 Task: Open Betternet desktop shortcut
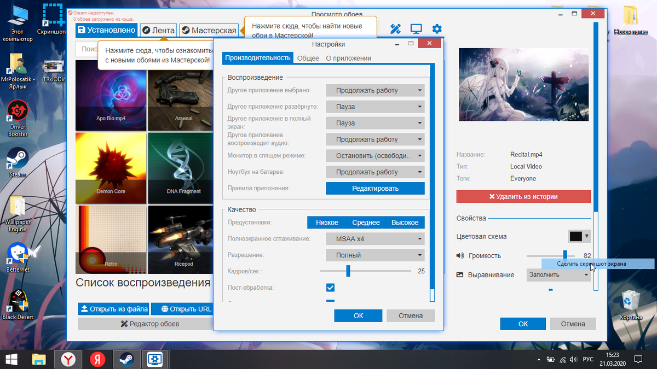click(18, 257)
